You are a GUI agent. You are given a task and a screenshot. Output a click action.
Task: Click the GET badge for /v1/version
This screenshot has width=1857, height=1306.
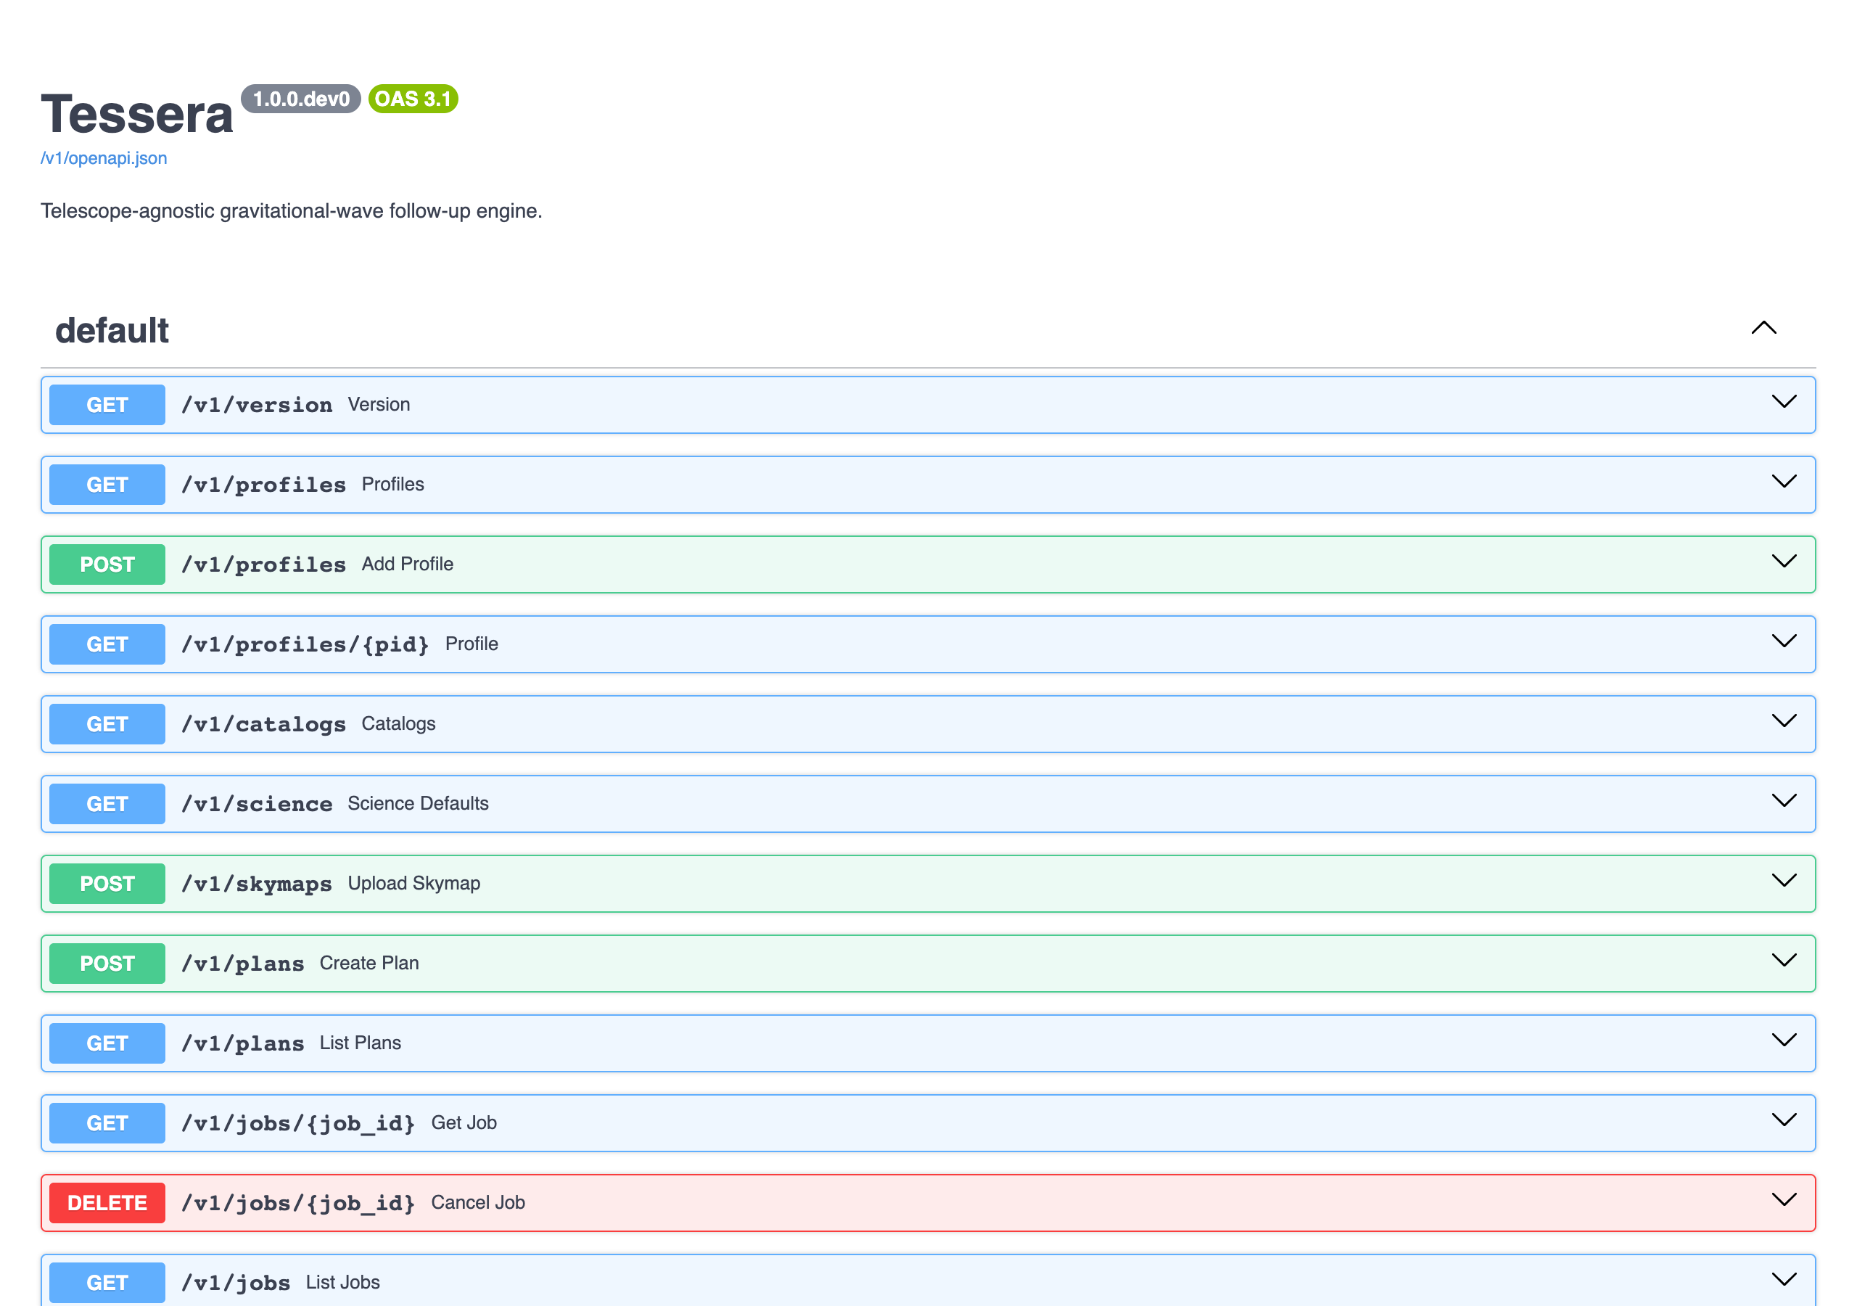tap(107, 405)
